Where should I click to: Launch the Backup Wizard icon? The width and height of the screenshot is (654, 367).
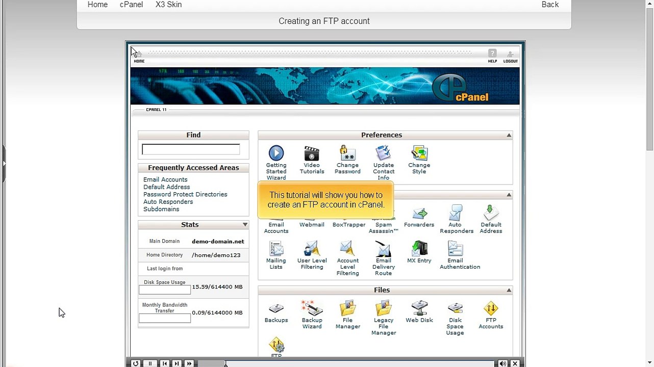click(312, 308)
